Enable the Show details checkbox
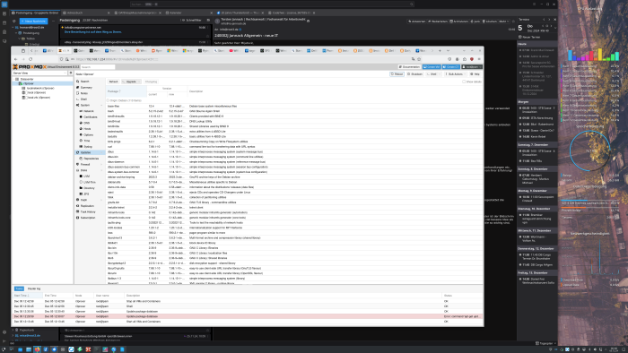628x353 pixels. (x=464, y=82)
